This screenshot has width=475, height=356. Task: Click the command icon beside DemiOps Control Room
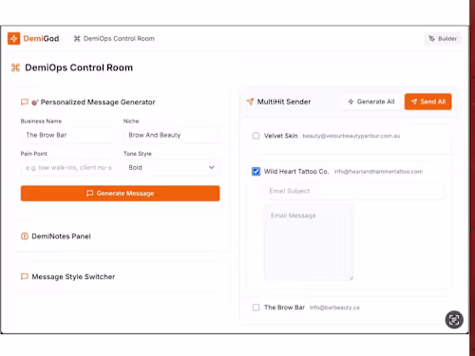click(77, 39)
